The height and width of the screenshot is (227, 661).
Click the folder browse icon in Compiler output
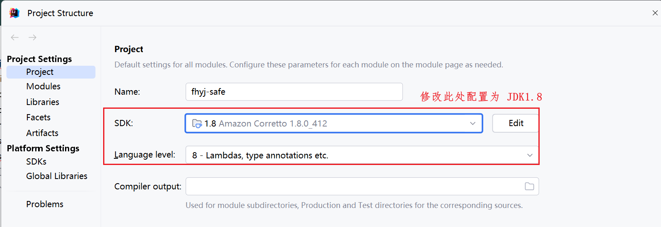529,186
